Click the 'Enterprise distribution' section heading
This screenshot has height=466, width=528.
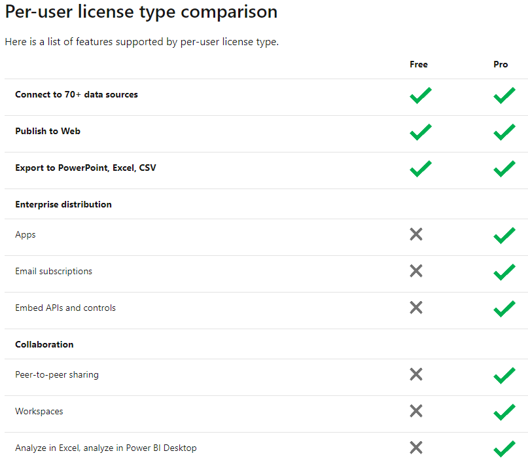63,204
